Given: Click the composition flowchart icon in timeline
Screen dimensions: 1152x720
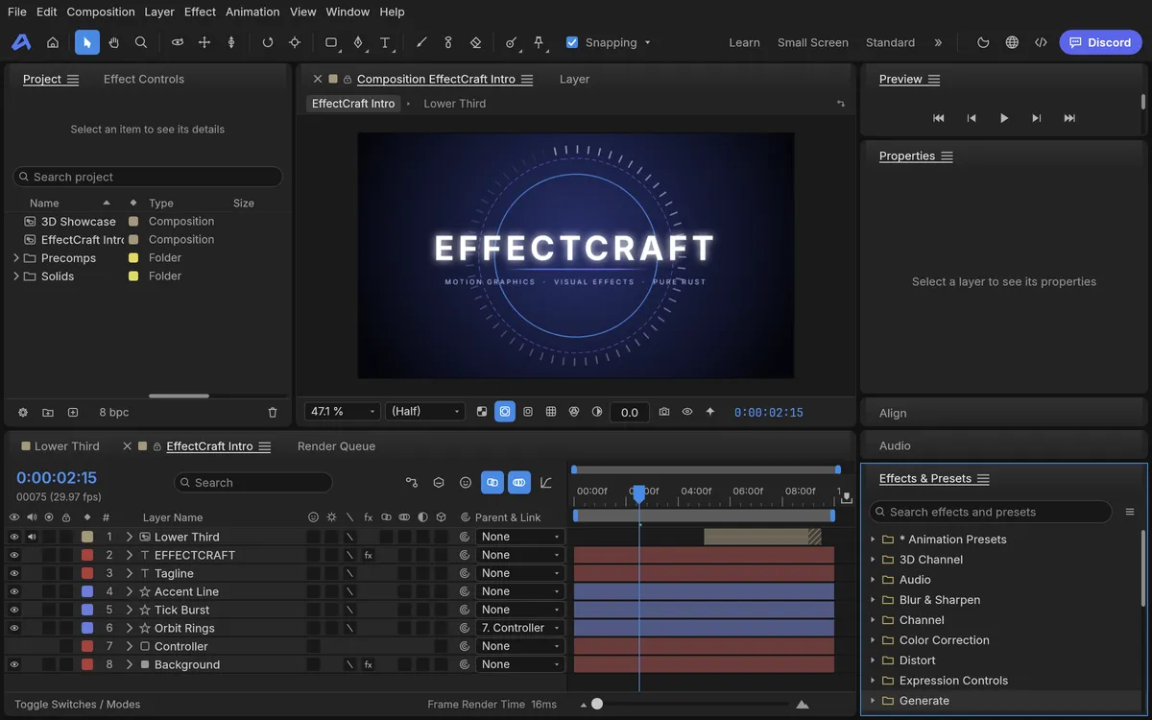Looking at the screenshot, I should coord(412,483).
